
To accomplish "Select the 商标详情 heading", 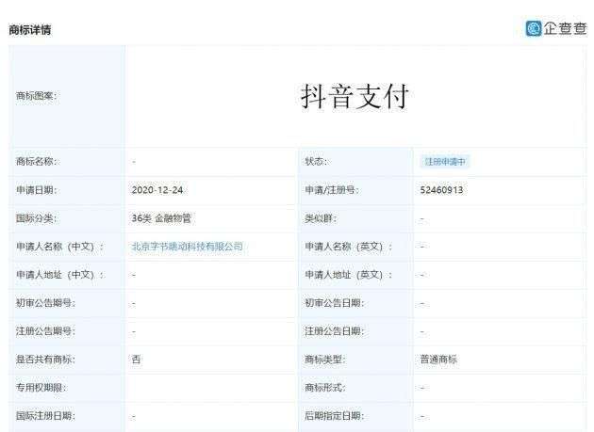I will click(30, 30).
